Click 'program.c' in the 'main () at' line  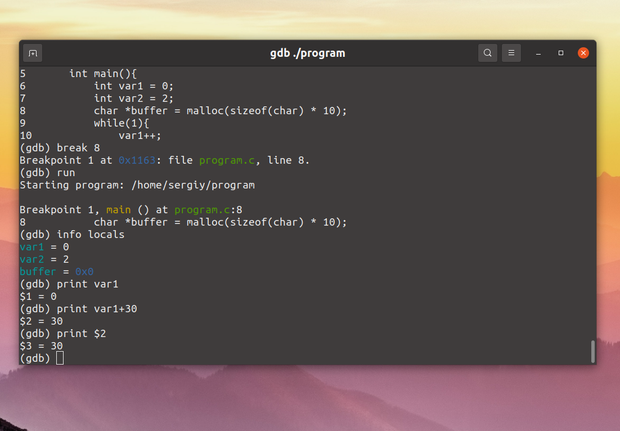[202, 209]
